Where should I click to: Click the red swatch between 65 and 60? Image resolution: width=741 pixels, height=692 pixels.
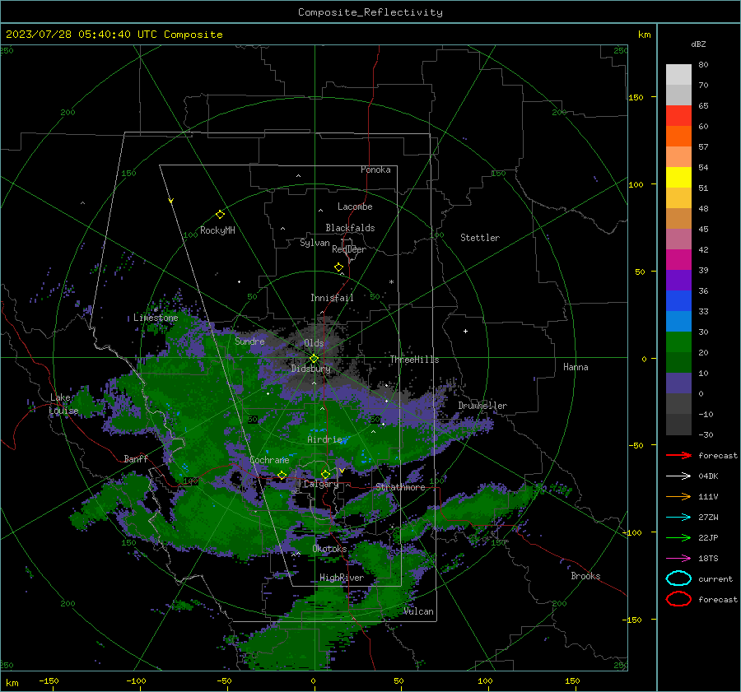click(x=678, y=116)
